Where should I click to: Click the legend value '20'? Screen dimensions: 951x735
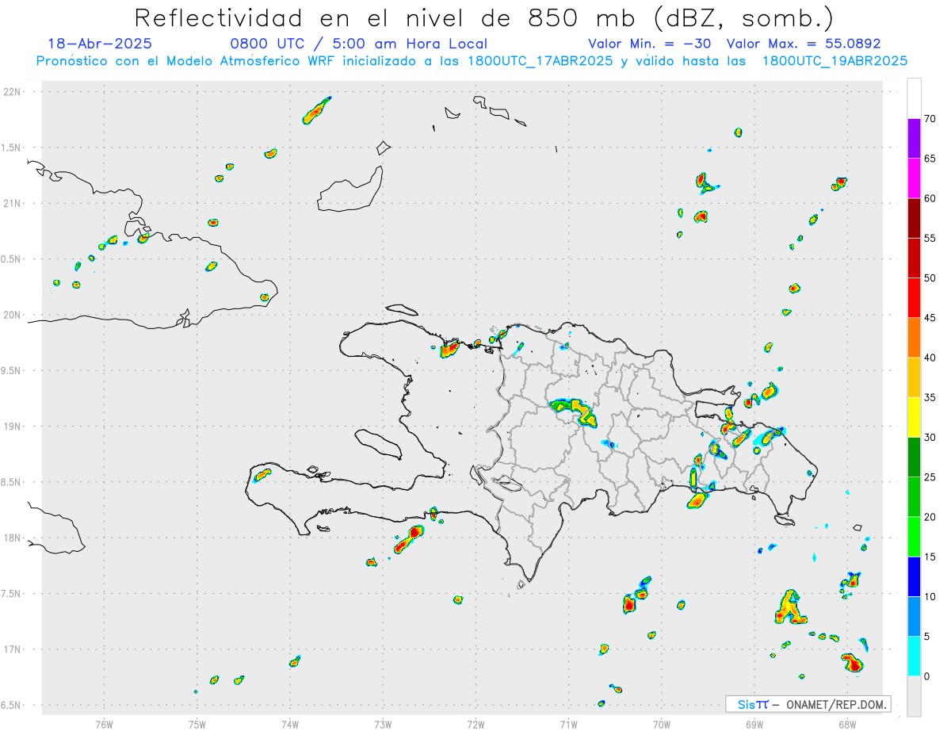click(930, 517)
